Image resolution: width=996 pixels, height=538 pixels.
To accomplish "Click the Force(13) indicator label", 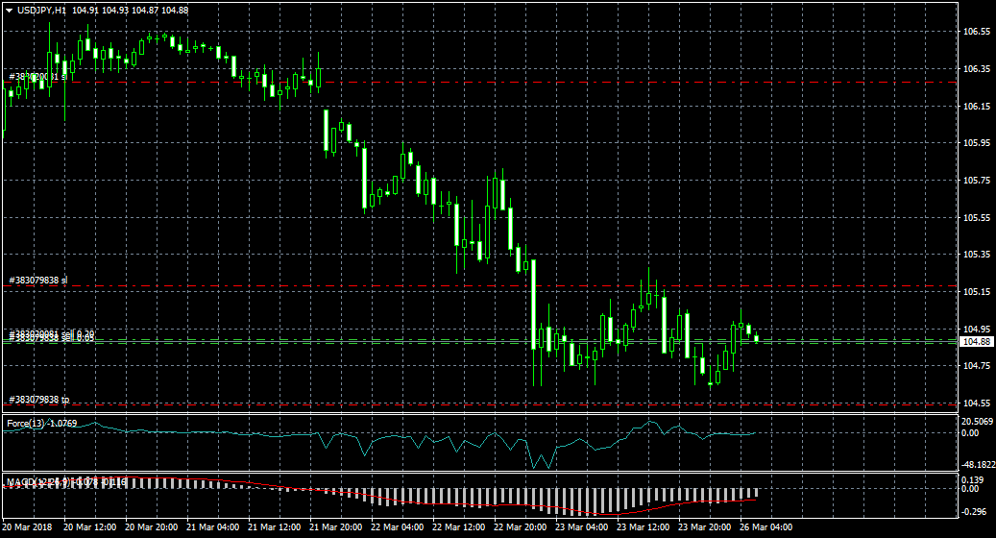I will (42, 423).
